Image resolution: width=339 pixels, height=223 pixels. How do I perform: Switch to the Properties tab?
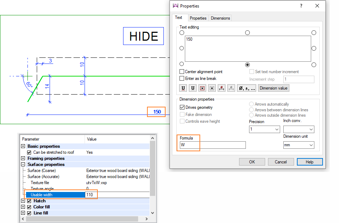point(198,18)
